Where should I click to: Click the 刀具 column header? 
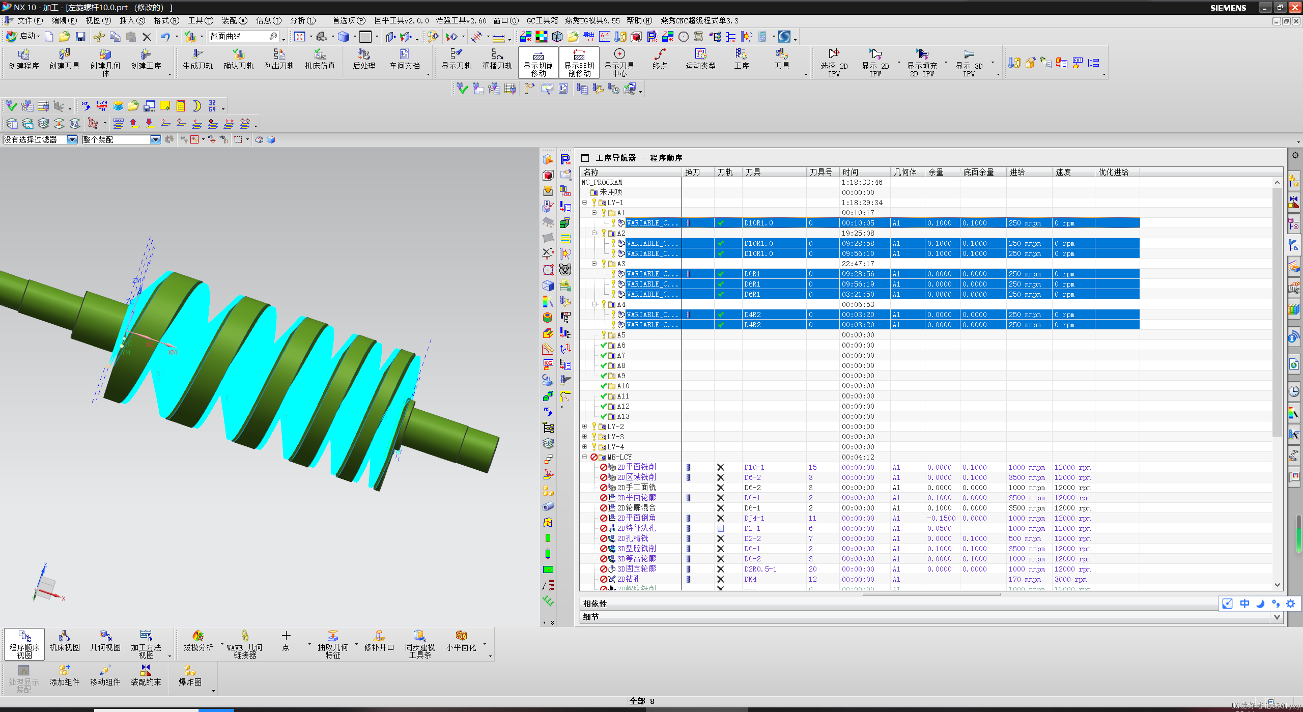tap(774, 172)
